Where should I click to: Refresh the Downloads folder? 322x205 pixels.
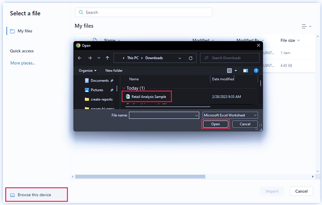click(191, 58)
